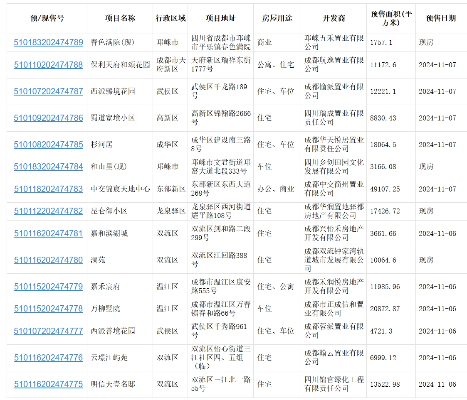The image size is (467, 400).
Task: Open presale number 510110202474788 link
Action: point(48,65)
